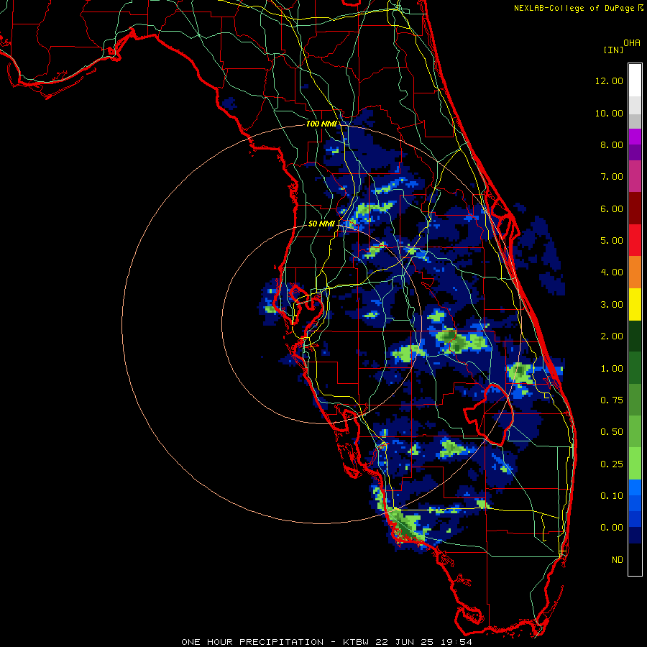Click the 0.50 legend value
Viewport: 647px width, 647px height.
tap(612, 432)
